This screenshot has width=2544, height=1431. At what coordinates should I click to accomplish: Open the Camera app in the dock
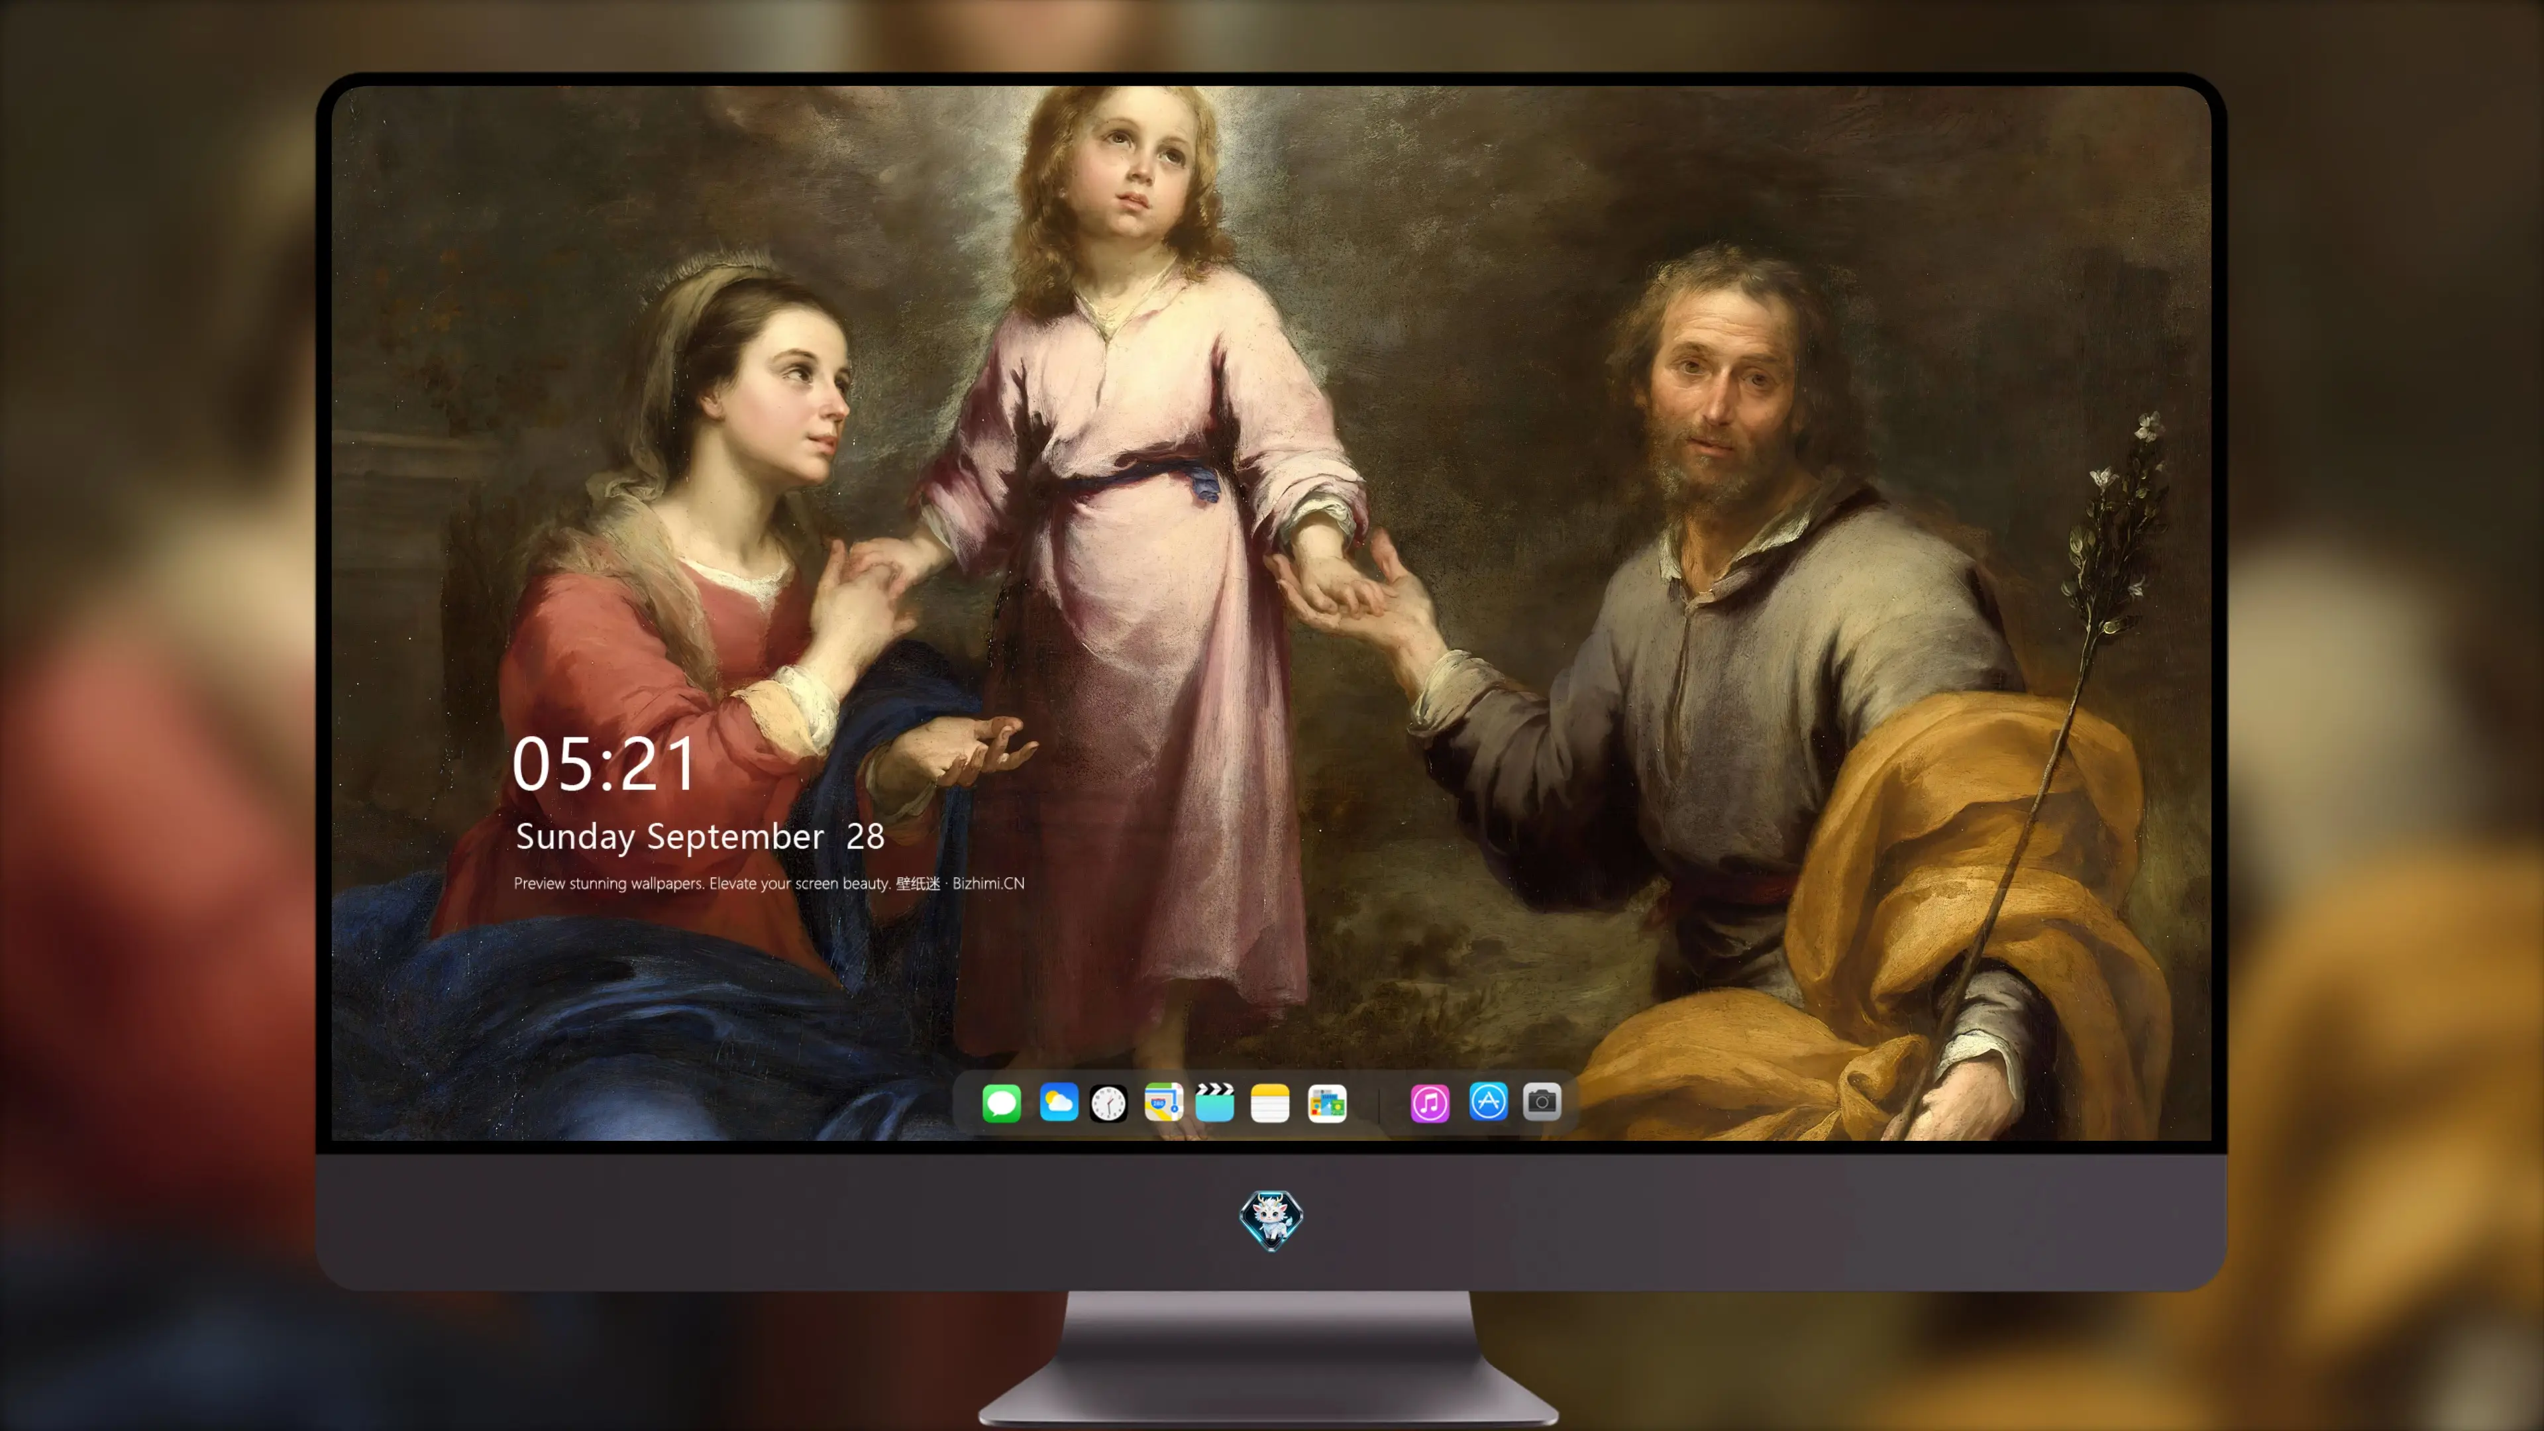(x=1542, y=1102)
